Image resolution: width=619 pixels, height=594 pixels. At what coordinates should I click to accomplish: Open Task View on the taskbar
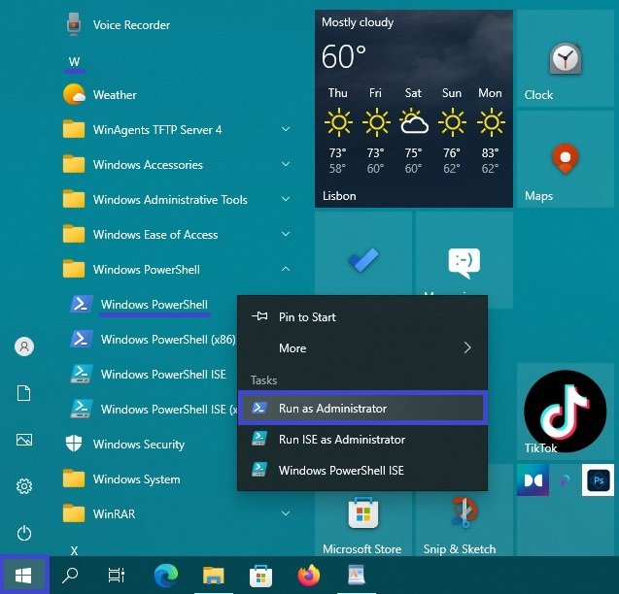pos(117,576)
